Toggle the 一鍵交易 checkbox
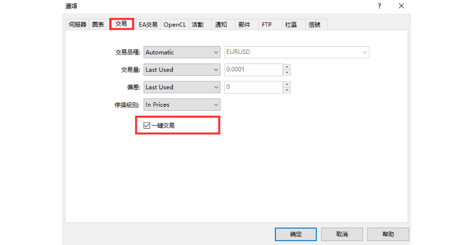Image resolution: width=473 pixels, height=245 pixels. click(147, 125)
